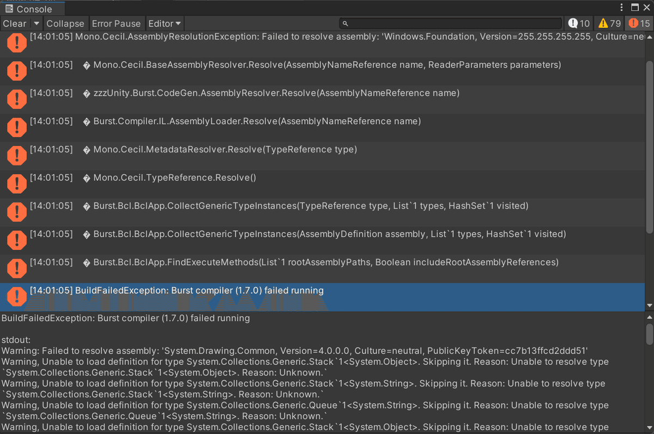Click the error icon beside the AssemblyResolutionException entry

(x=17, y=42)
